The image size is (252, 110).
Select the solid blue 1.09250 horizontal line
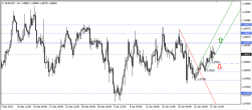(120, 43)
